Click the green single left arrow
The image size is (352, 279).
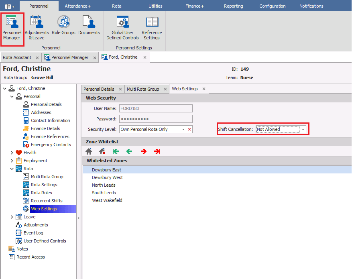click(x=129, y=151)
